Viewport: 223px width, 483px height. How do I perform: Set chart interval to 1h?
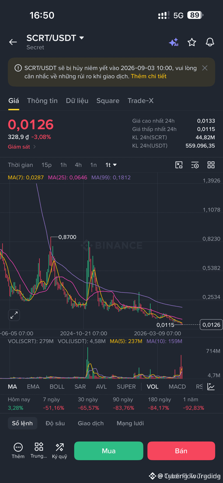63,165
